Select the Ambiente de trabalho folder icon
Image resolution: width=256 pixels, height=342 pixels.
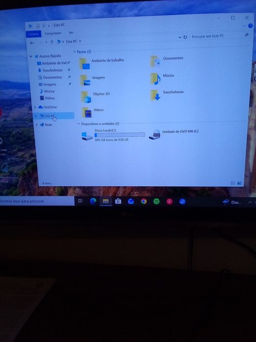[x=84, y=64]
